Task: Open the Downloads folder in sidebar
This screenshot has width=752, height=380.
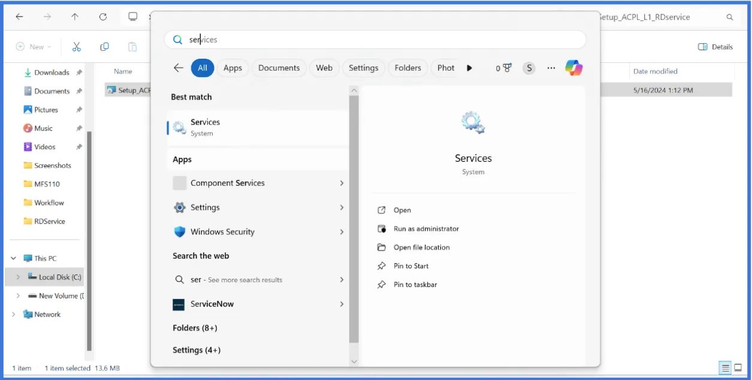Action: point(52,73)
